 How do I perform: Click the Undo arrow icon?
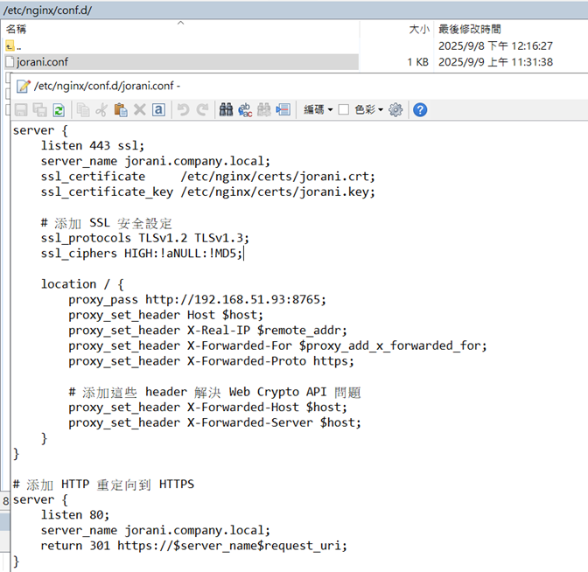point(184,109)
